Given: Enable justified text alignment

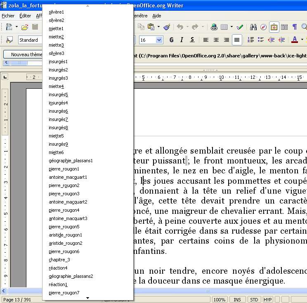Looking at the screenshot, I should coord(236,40).
